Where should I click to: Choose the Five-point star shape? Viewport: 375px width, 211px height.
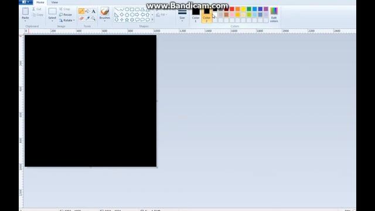127,20
